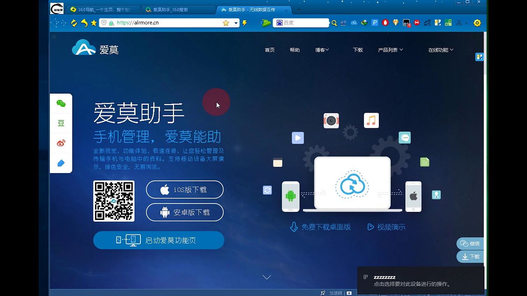The image size is (527, 296).
Task: Click the 启动爱莫功能页 button
Action: [x=159, y=240]
